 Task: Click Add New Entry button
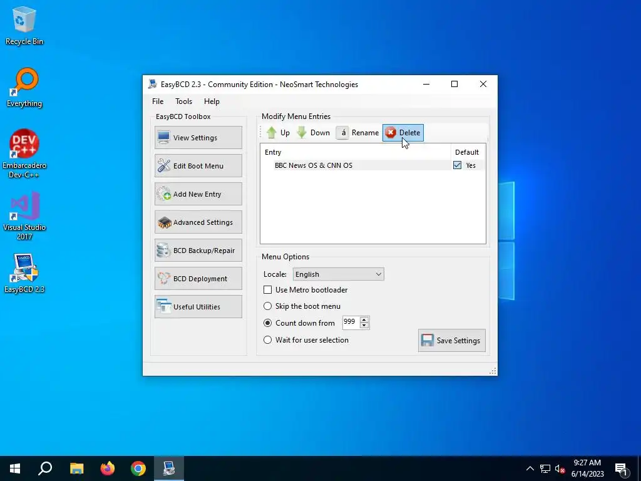coord(198,194)
